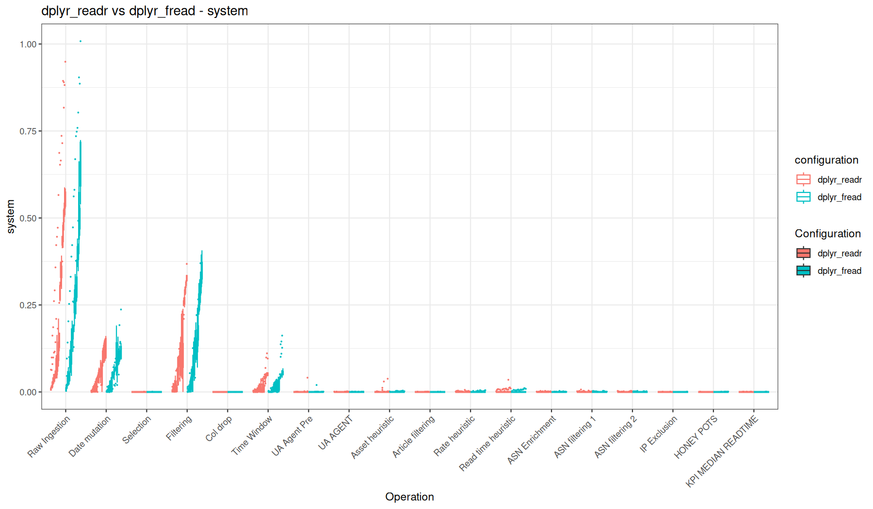The image size is (873, 509).
Task: Click the top teal outlier above Date mutation
Action: click(121, 309)
